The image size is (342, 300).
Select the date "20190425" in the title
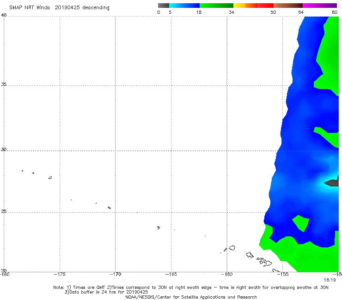(x=67, y=7)
